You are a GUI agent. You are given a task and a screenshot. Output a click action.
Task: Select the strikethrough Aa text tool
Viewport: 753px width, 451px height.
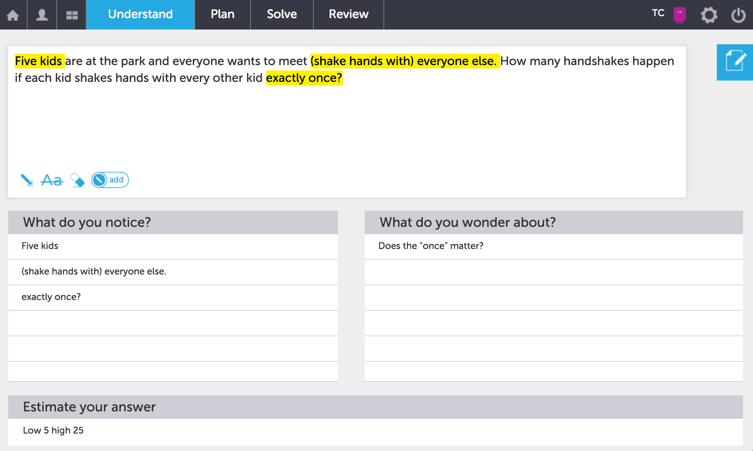coord(52,180)
